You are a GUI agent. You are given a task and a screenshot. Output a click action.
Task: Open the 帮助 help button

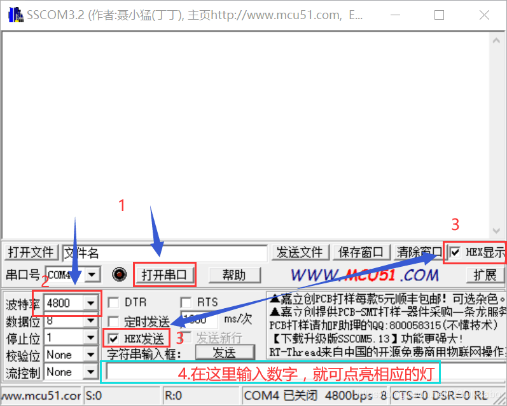pyautogui.click(x=234, y=275)
